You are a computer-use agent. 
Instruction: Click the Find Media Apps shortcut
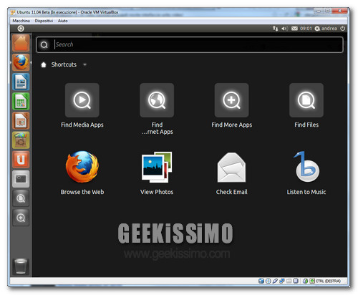82,105
